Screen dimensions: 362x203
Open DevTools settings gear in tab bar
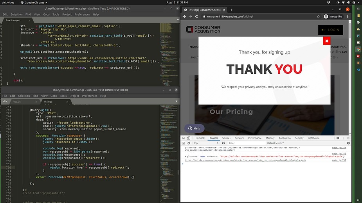pos(338,138)
